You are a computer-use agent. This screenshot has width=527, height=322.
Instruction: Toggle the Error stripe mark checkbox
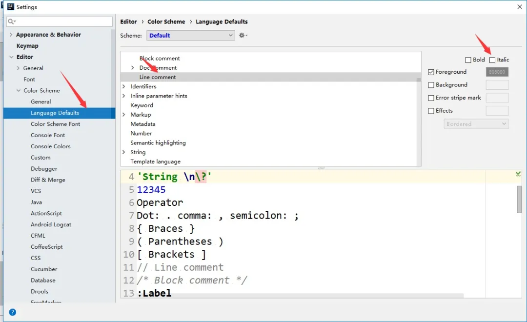pyautogui.click(x=431, y=98)
